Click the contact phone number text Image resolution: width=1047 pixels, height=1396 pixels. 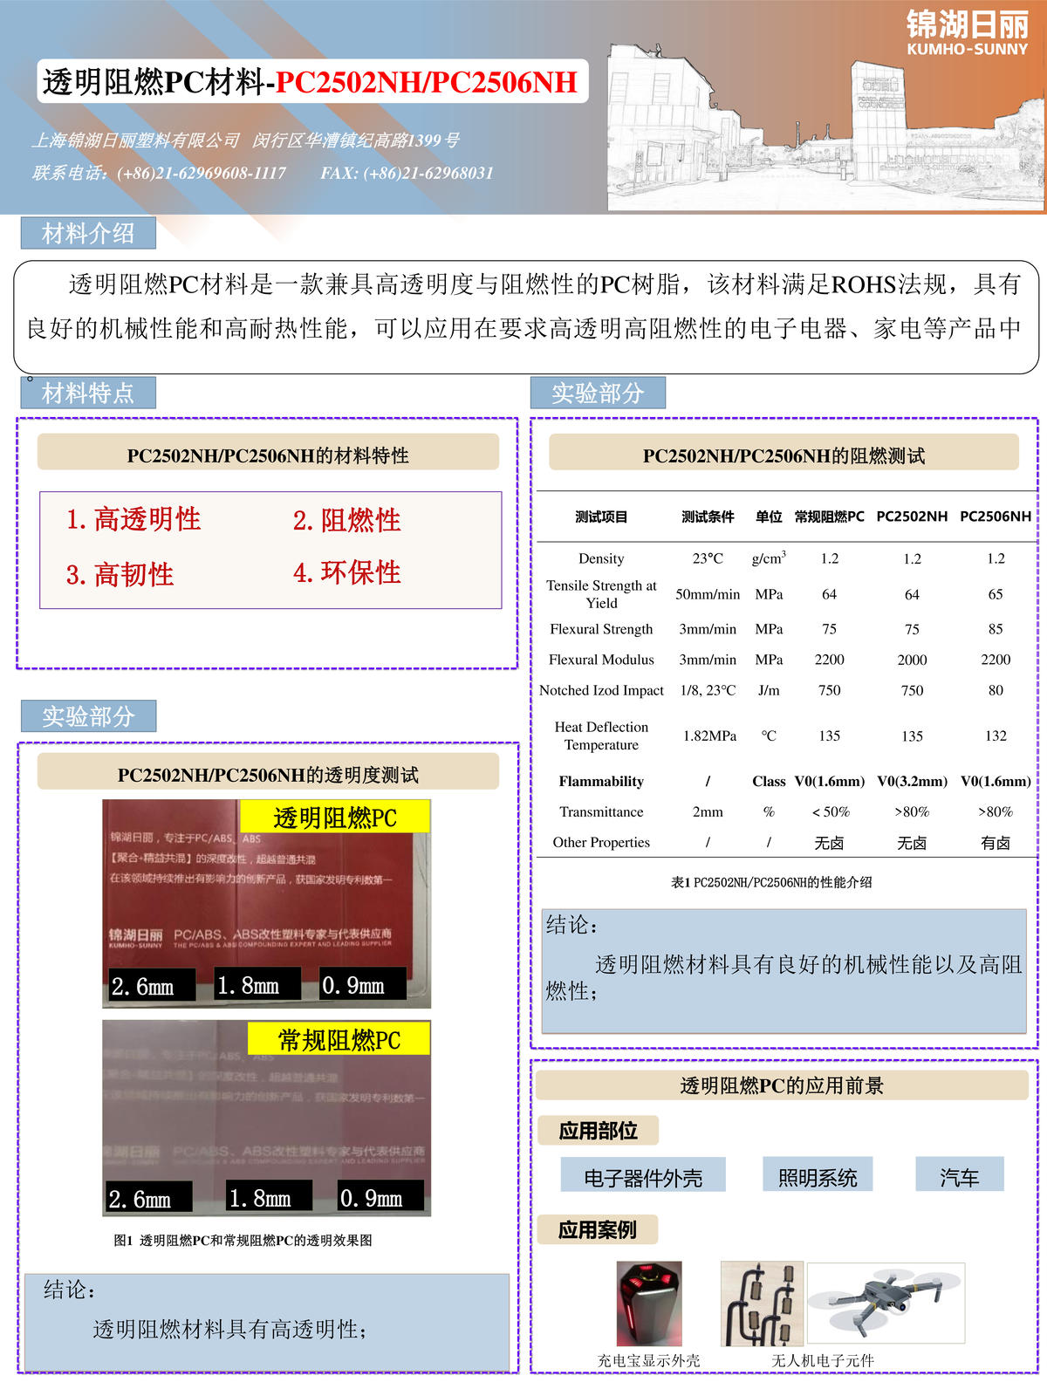coord(160,173)
